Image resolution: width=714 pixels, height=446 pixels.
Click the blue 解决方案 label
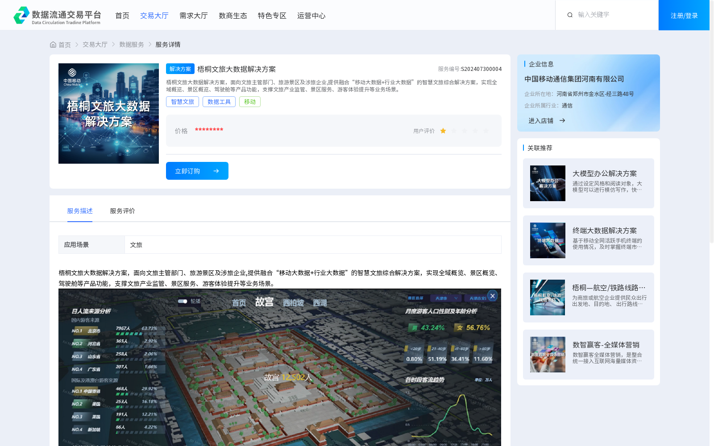coord(180,69)
